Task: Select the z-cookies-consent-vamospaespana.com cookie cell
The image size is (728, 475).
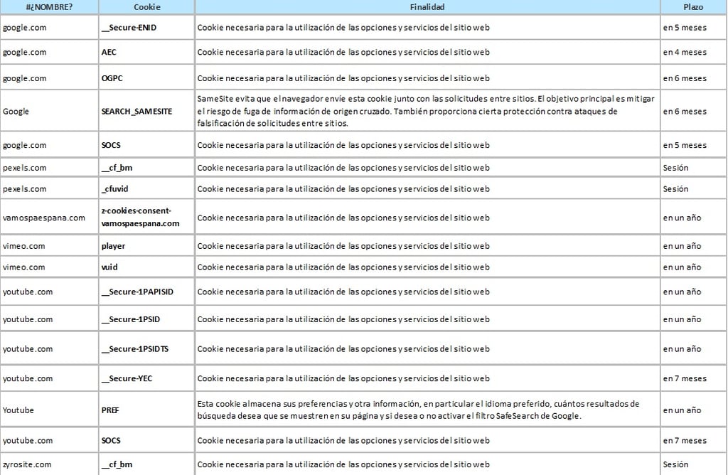Action: (x=146, y=218)
